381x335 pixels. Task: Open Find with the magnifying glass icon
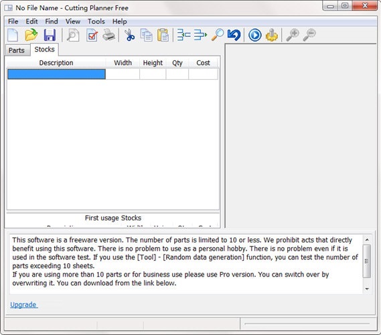pyautogui.click(x=218, y=35)
